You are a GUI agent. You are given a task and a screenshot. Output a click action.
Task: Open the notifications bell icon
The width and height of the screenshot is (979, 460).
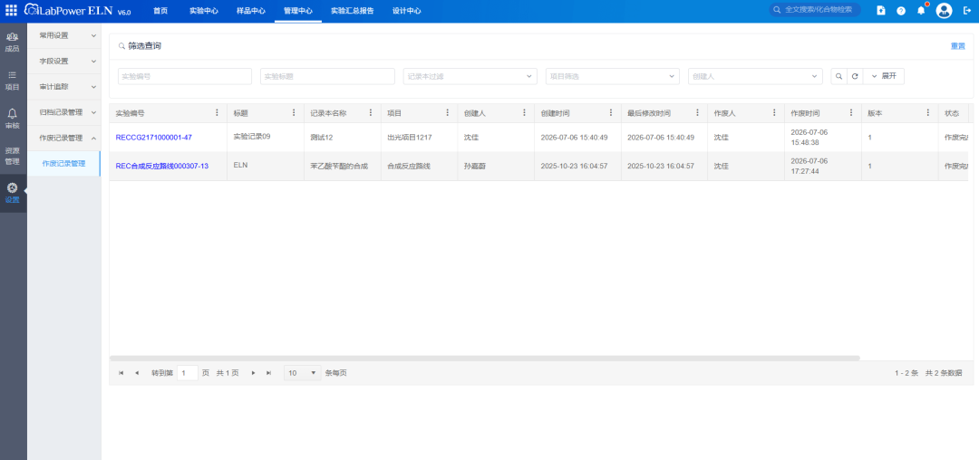click(921, 11)
